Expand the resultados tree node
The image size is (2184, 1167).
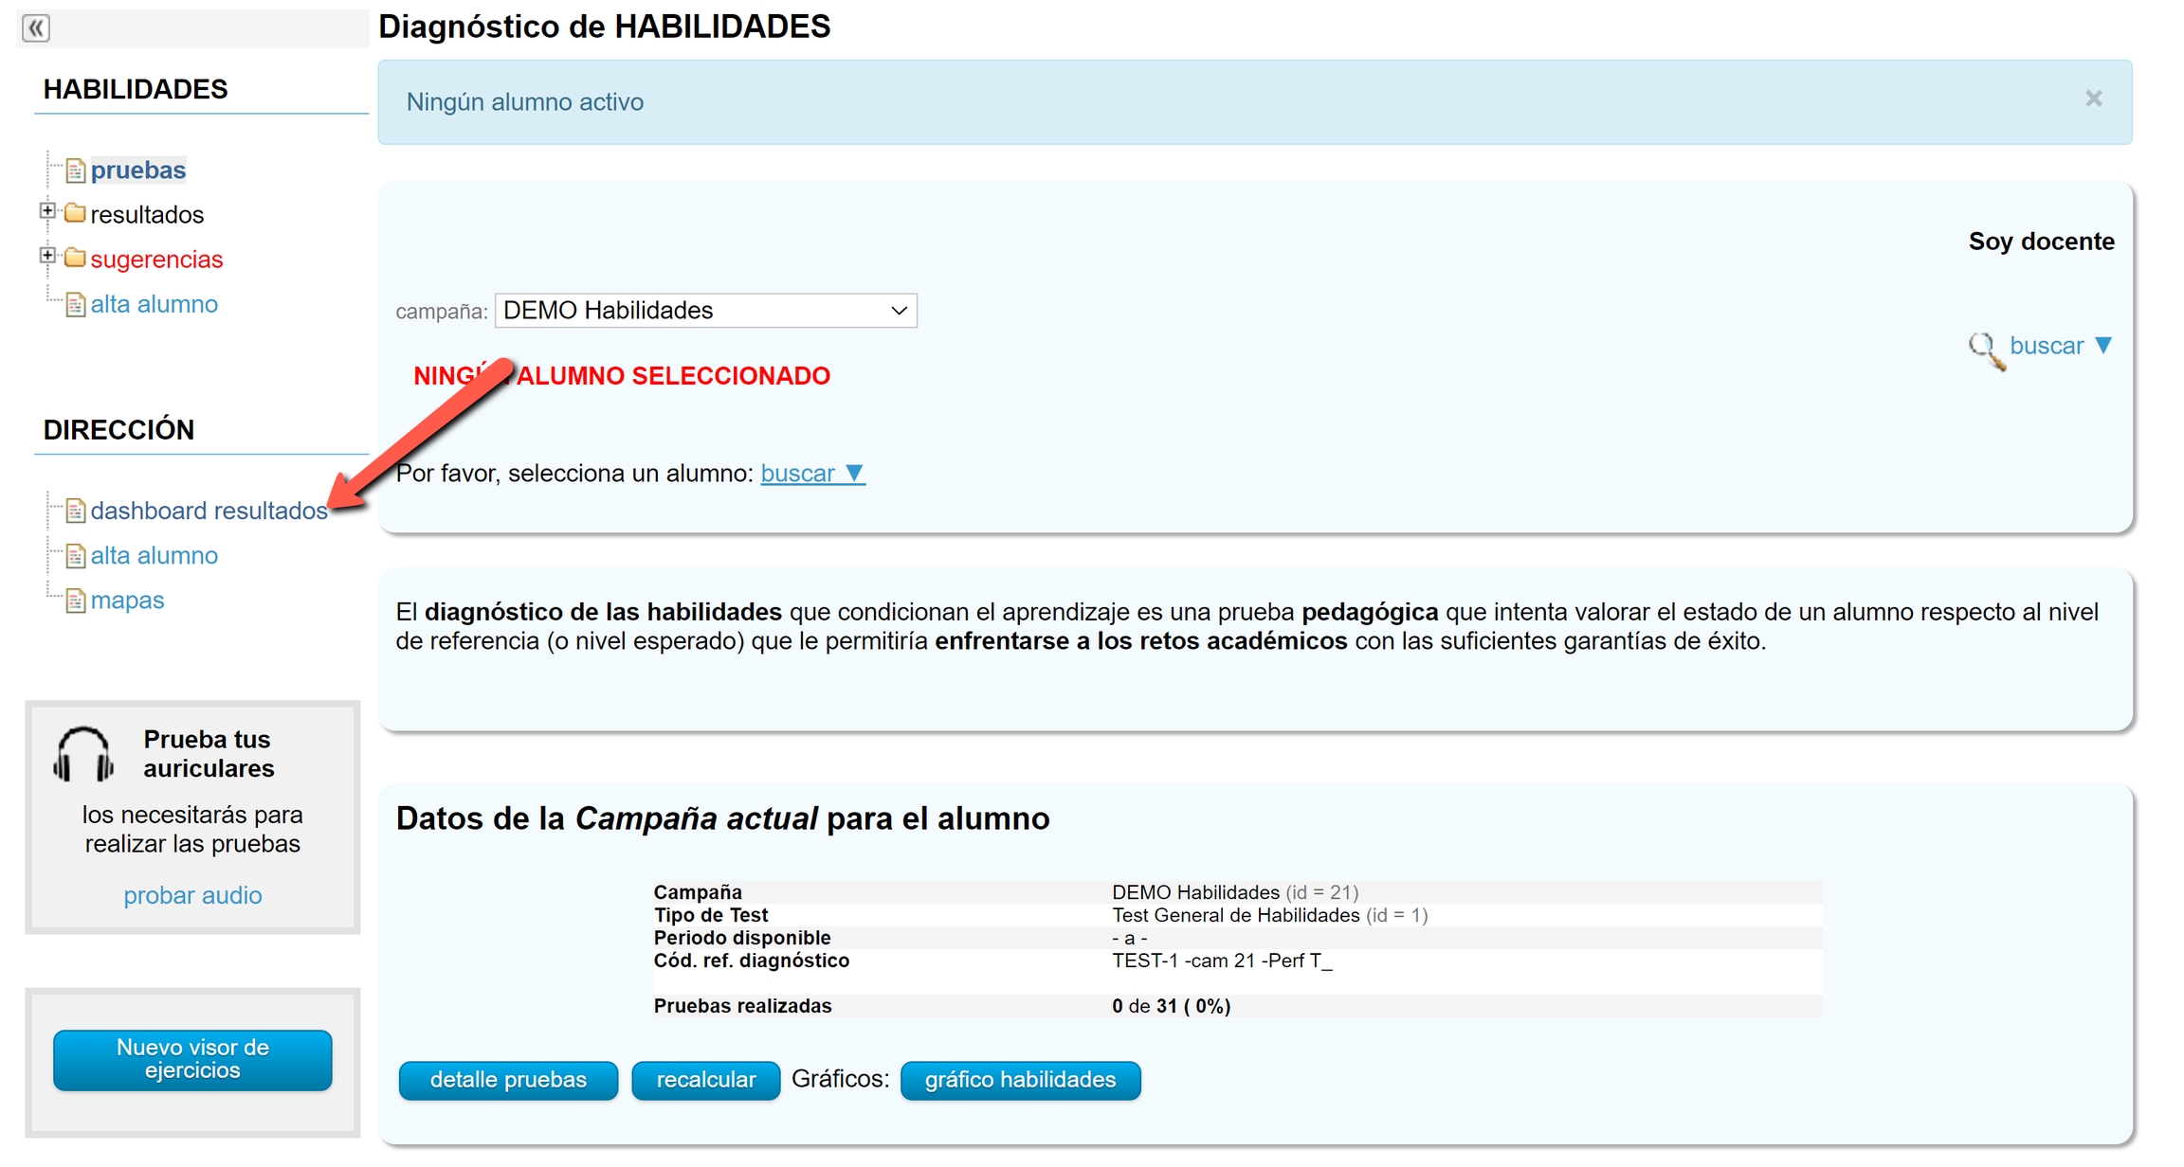pyautogui.click(x=47, y=211)
